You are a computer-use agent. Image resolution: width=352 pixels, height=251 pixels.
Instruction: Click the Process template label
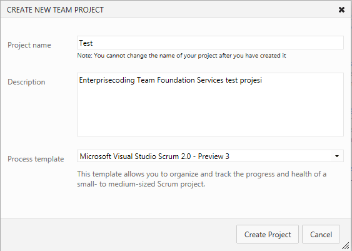click(36, 159)
